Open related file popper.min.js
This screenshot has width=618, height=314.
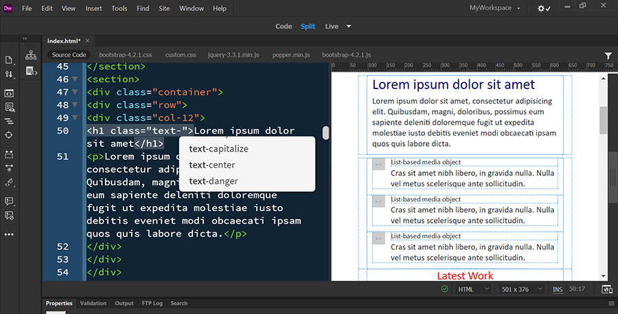pyautogui.click(x=291, y=55)
